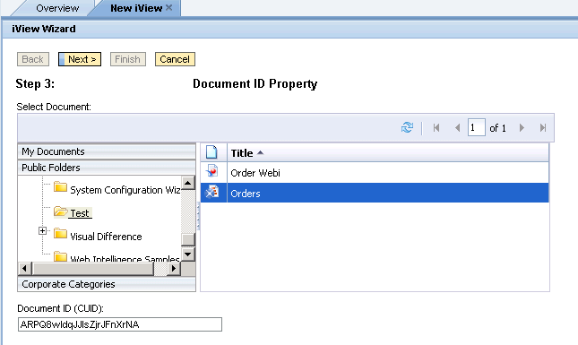Go to first page of documents
Screen dimensions: 578x345
pos(436,128)
